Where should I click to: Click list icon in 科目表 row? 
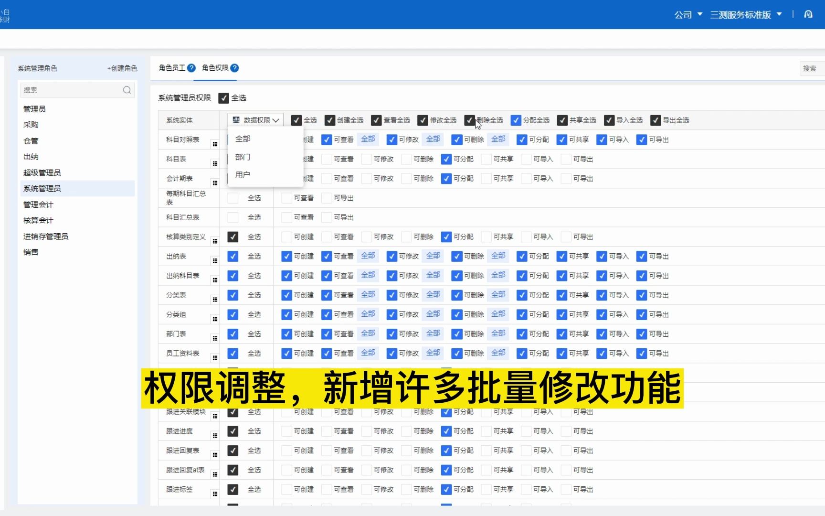point(215,163)
